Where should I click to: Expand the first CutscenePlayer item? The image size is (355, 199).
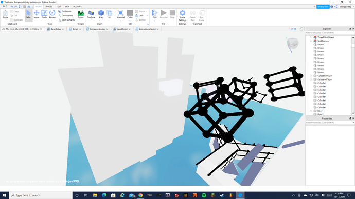tap(311, 76)
